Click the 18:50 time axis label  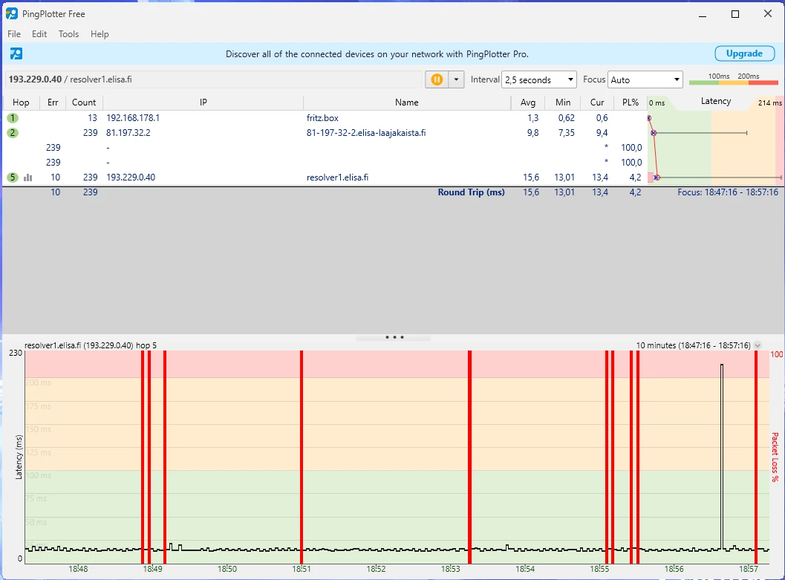point(227,569)
